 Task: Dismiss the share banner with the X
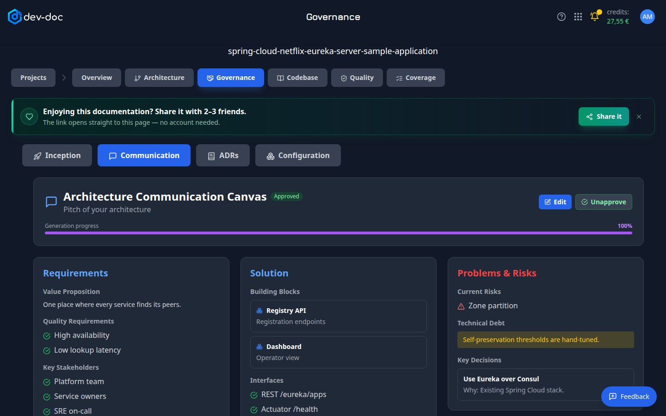pos(639,116)
